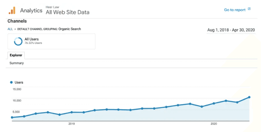The image size is (261, 132).
Task: Open external link icon beside Go to report
Action: (249, 9)
